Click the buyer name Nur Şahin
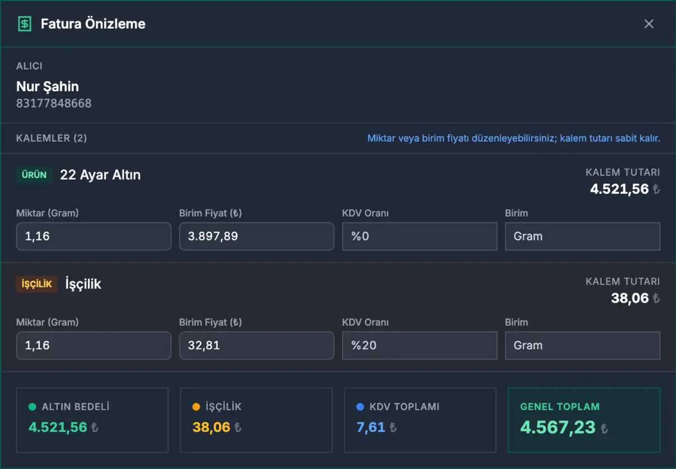The image size is (676, 469). pos(48,87)
